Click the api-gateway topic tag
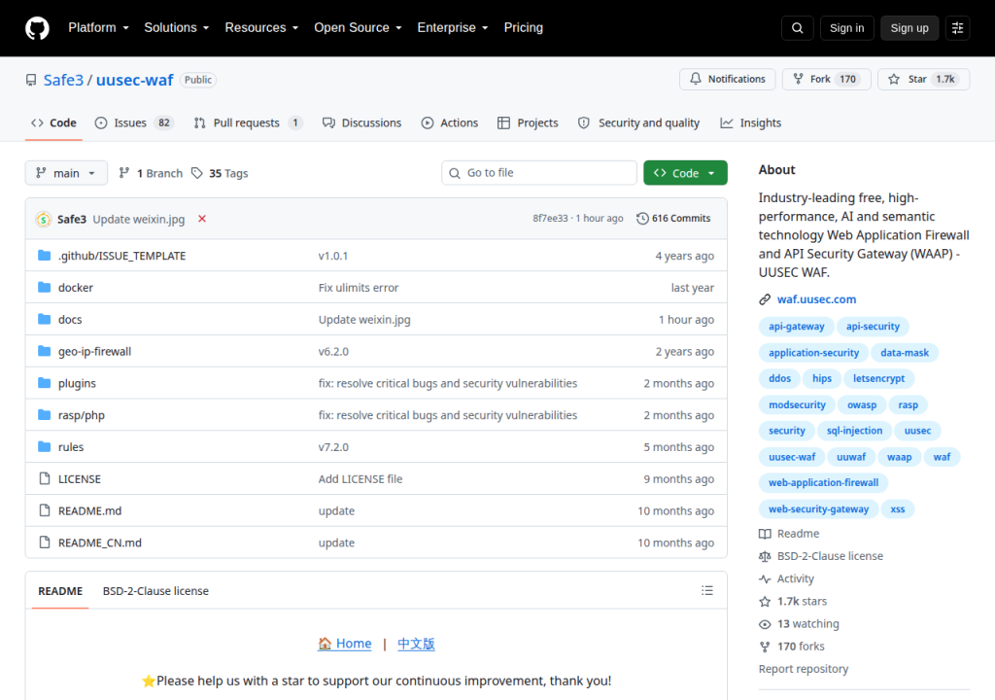This screenshot has width=995, height=700. (x=797, y=327)
